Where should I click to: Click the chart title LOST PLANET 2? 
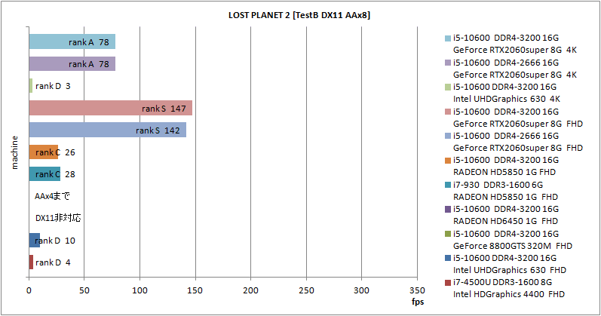(299, 15)
